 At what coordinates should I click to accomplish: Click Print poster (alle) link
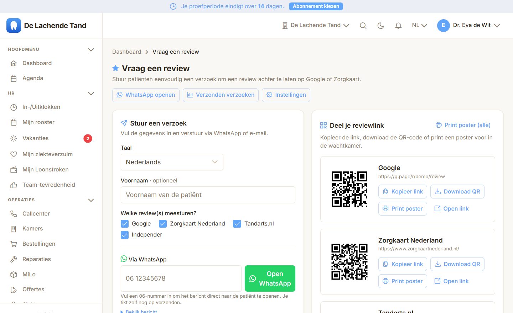(x=463, y=125)
